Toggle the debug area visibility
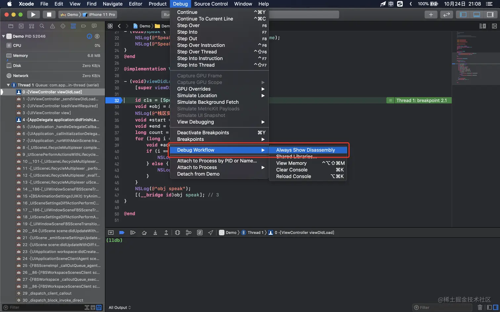 (x=477, y=15)
